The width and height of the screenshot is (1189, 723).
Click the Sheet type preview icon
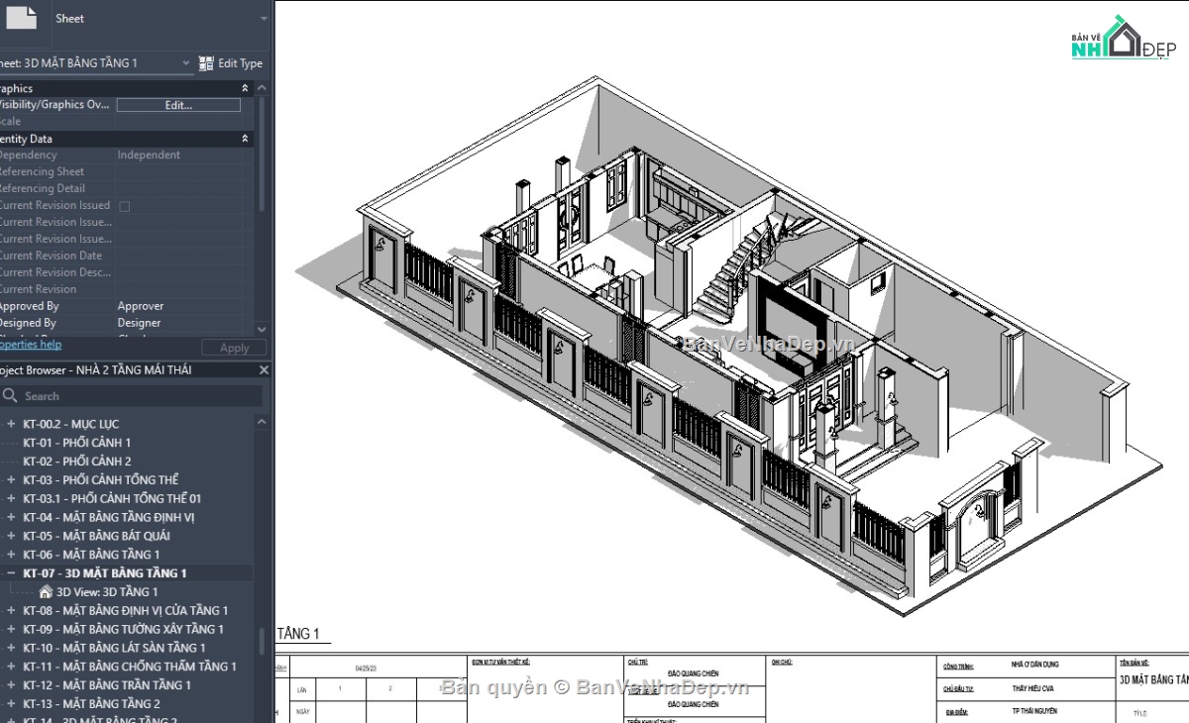click(20, 16)
